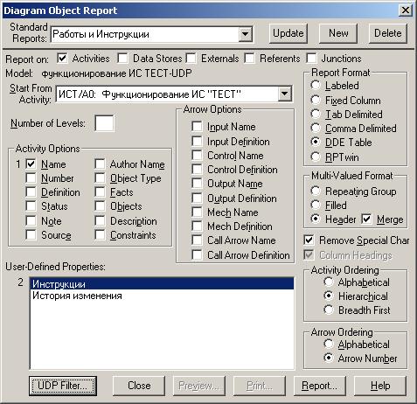The width and height of the screenshot is (417, 404).
Task: Close the Diagram Object Report window
Action: coord(406,10)
